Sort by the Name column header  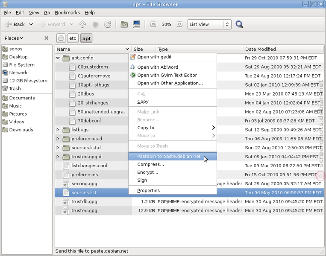point(93,49)
